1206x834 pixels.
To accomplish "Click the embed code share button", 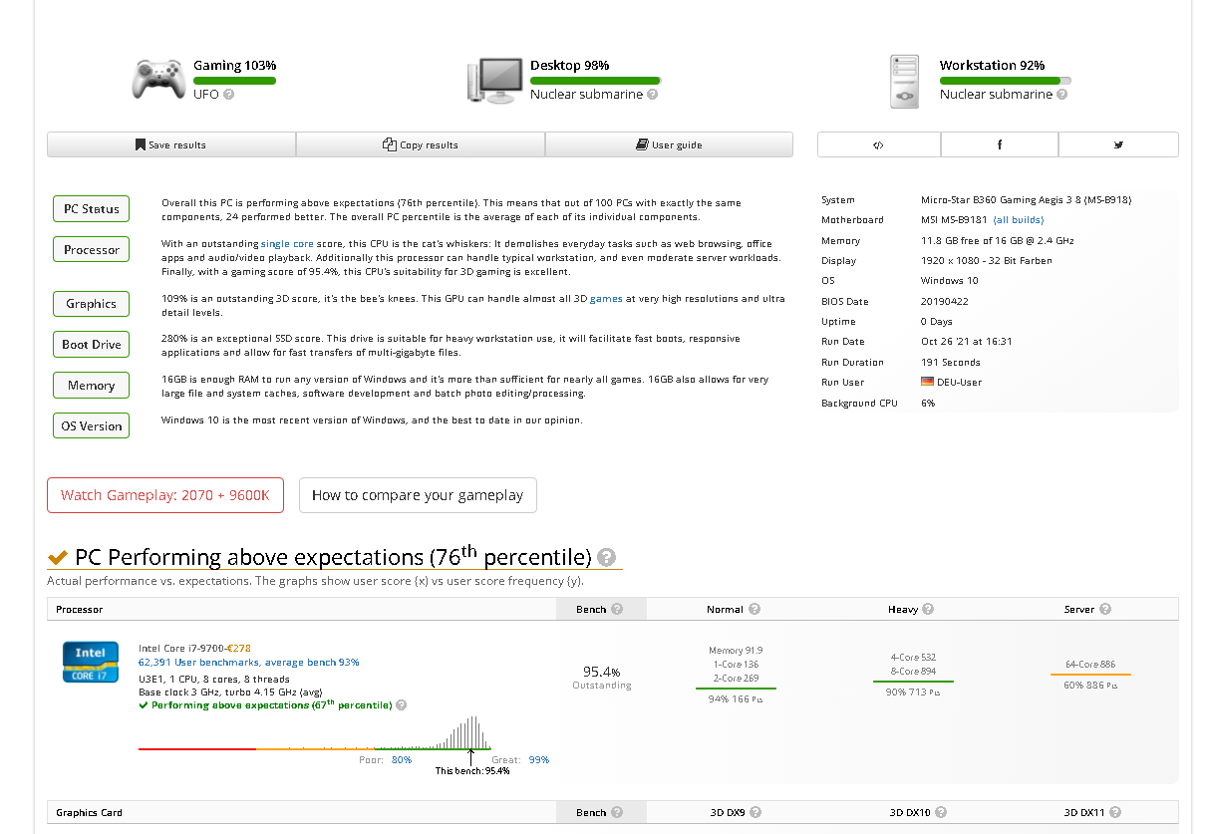I will [878, 144].
